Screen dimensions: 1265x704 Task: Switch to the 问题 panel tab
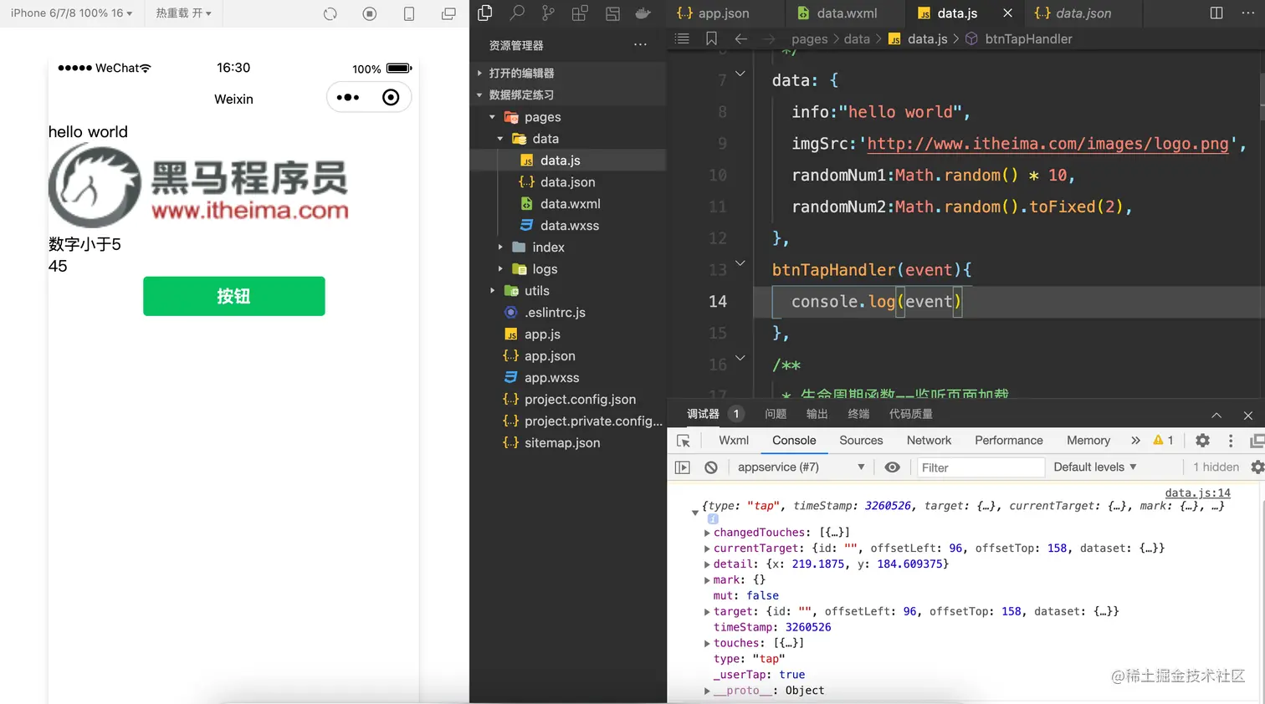click(776, 415)
